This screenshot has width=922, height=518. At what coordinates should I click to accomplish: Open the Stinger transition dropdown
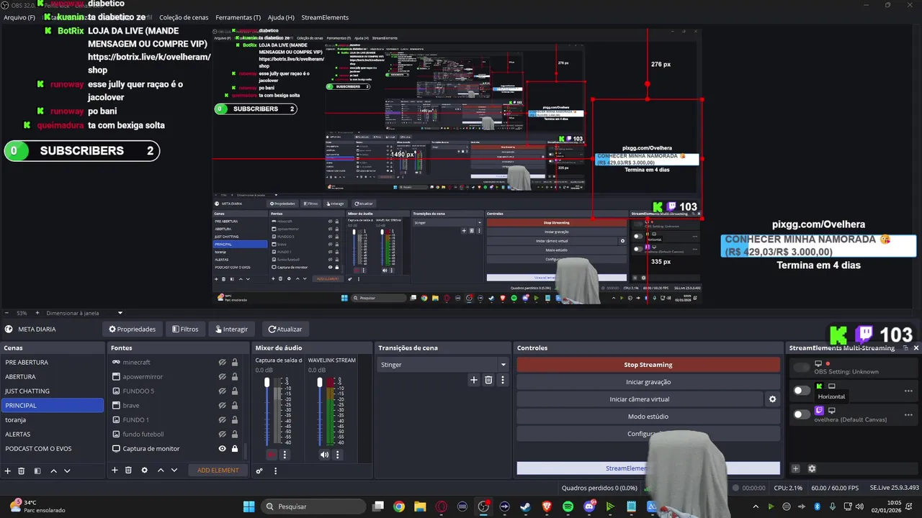tap(443, 365)
